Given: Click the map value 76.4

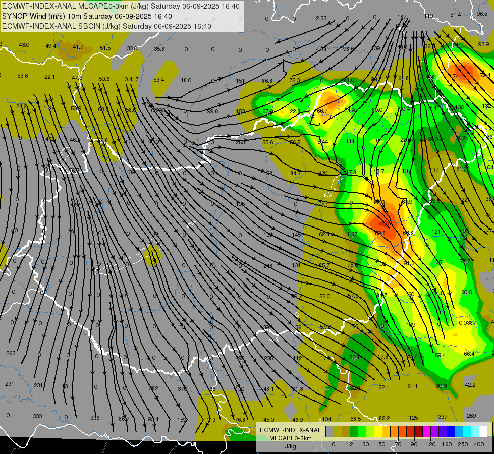Looking at the screenshot, I should pyautogui.click(x=324, y=203).
